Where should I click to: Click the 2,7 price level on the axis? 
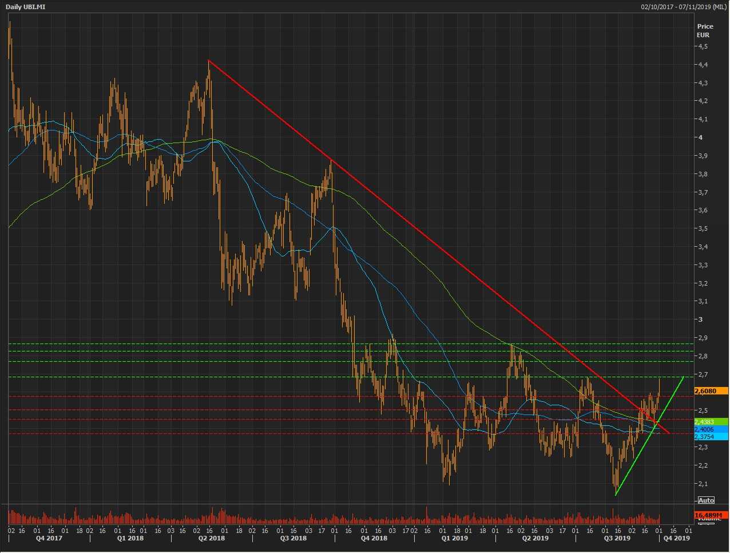[x=703, y=374]
